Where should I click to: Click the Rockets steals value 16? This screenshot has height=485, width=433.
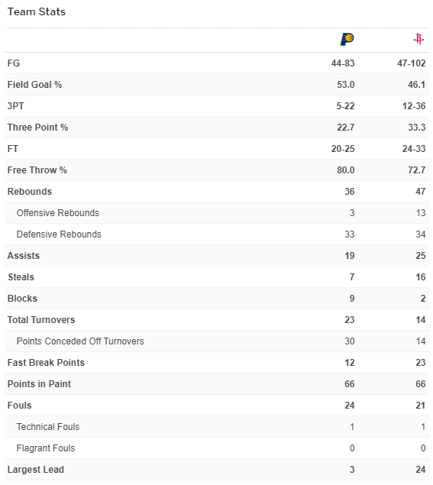[x=421, y=276]
